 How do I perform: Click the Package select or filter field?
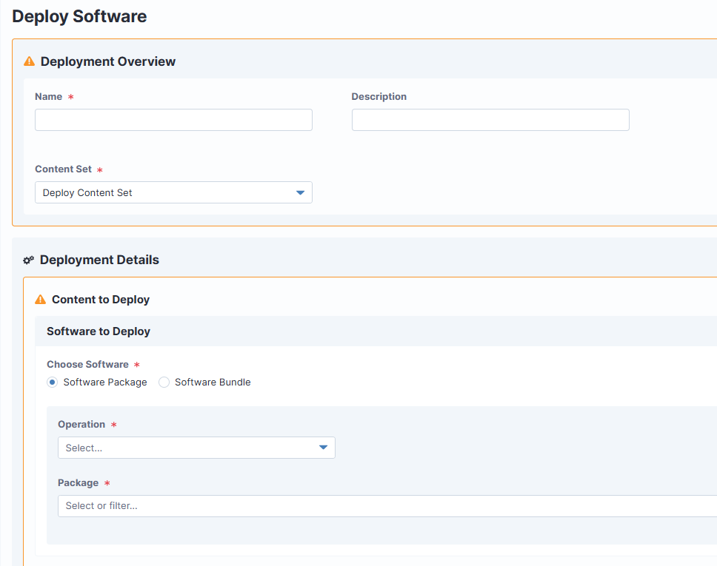click(x=387, y=506)
